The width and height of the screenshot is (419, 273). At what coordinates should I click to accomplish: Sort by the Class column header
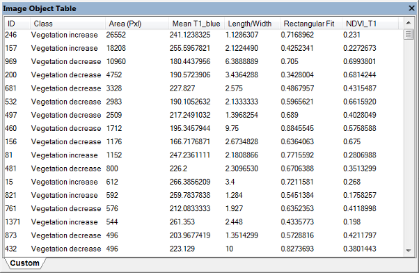[x=67, y=24]
